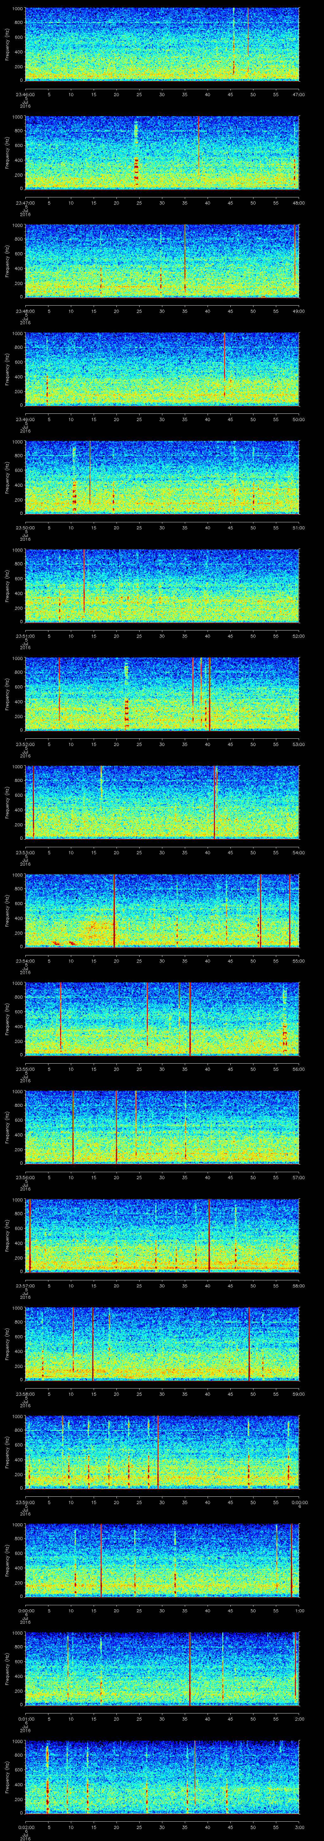Click the 23:59:00 start time label

[x=26, y=1502]
